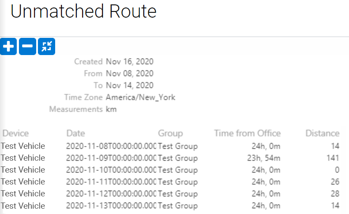
Task: Click the From date Nov 08, 2020
Action: [x=130, y=74]
